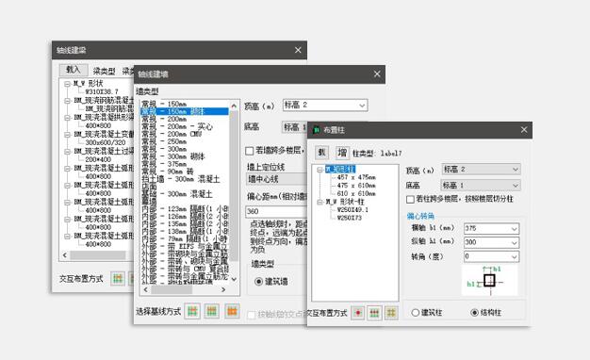Tick 按轴线的交点 checkbox in wall dialog

252,315
